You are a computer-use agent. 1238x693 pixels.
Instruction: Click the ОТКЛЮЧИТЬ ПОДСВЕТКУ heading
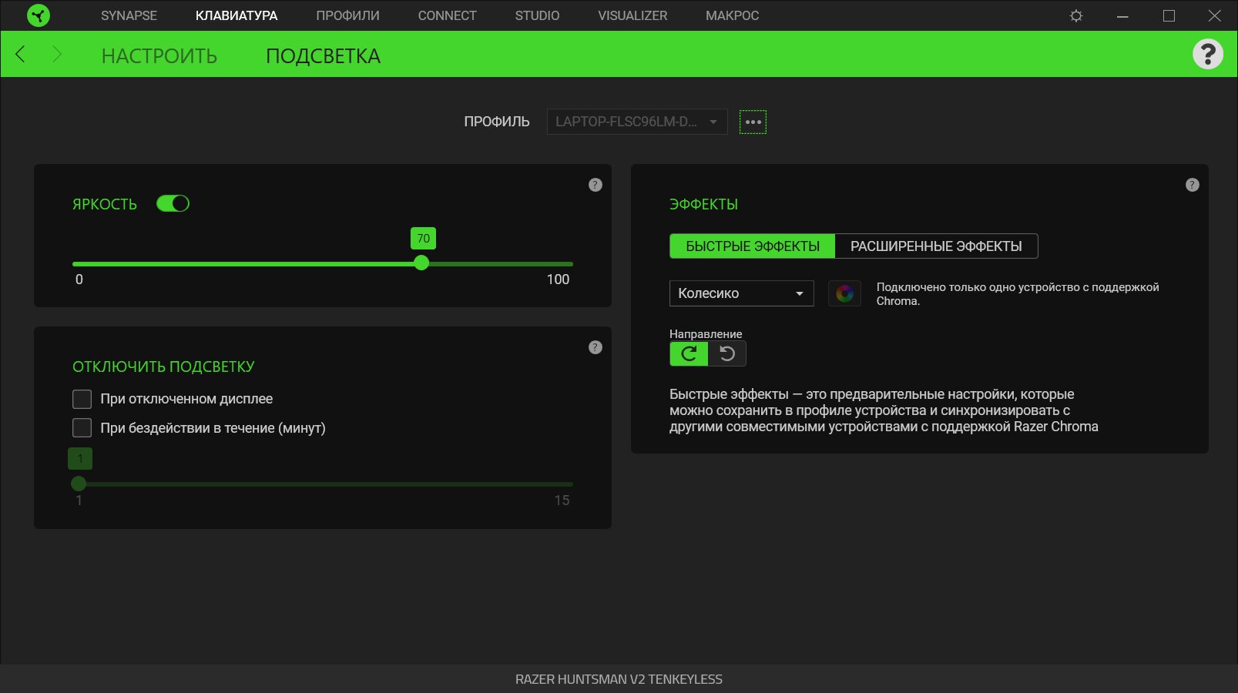coord(163,367)
